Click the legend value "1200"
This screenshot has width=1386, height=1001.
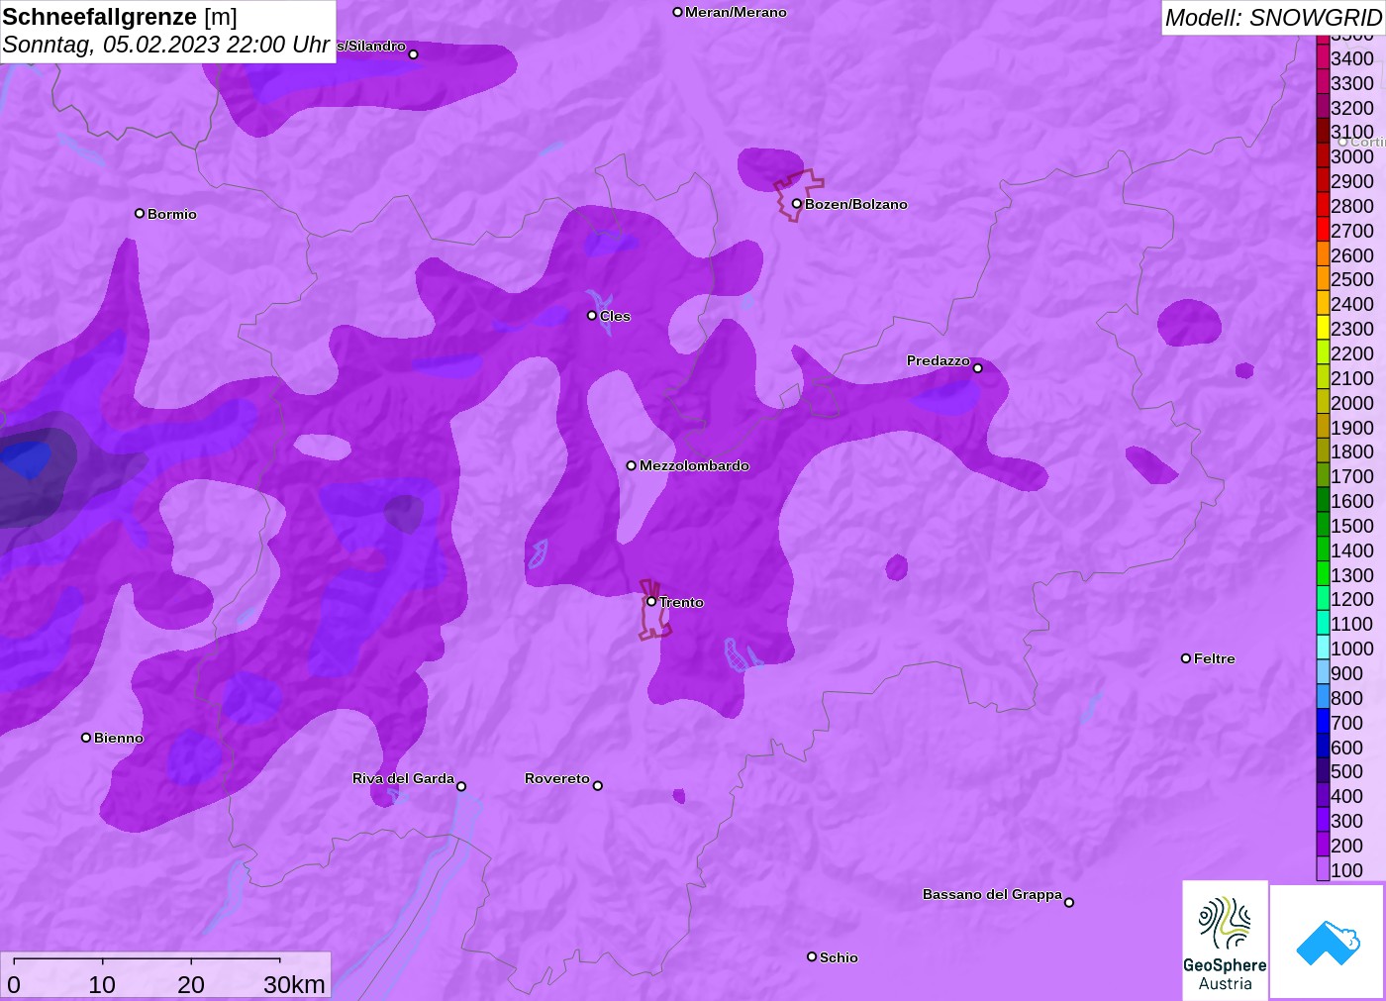pos(1352,599)
